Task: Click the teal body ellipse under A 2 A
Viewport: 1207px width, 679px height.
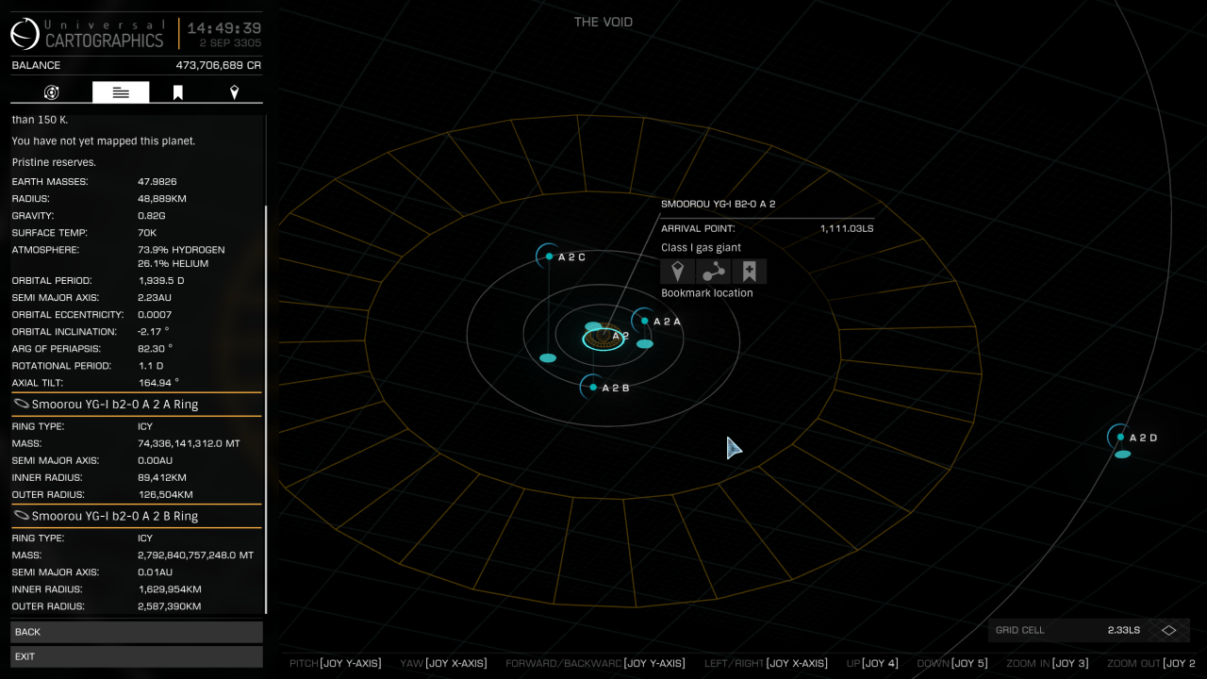Action: point(645,343)
